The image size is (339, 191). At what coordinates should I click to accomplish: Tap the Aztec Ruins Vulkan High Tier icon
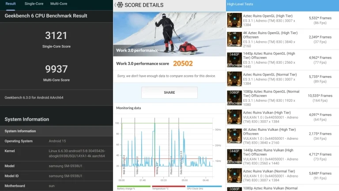[x=234, y=117]
